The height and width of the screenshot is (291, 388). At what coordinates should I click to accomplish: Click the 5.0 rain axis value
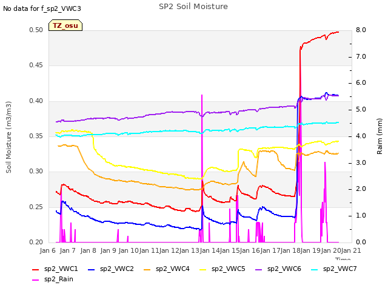pyautogui.click(x=361, y=109)
